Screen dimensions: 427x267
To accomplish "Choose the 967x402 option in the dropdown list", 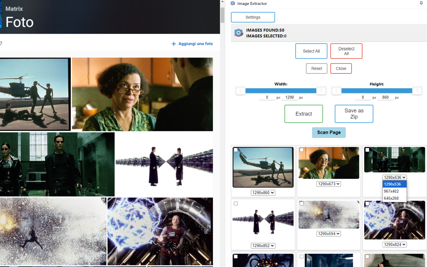I will 395,191.
